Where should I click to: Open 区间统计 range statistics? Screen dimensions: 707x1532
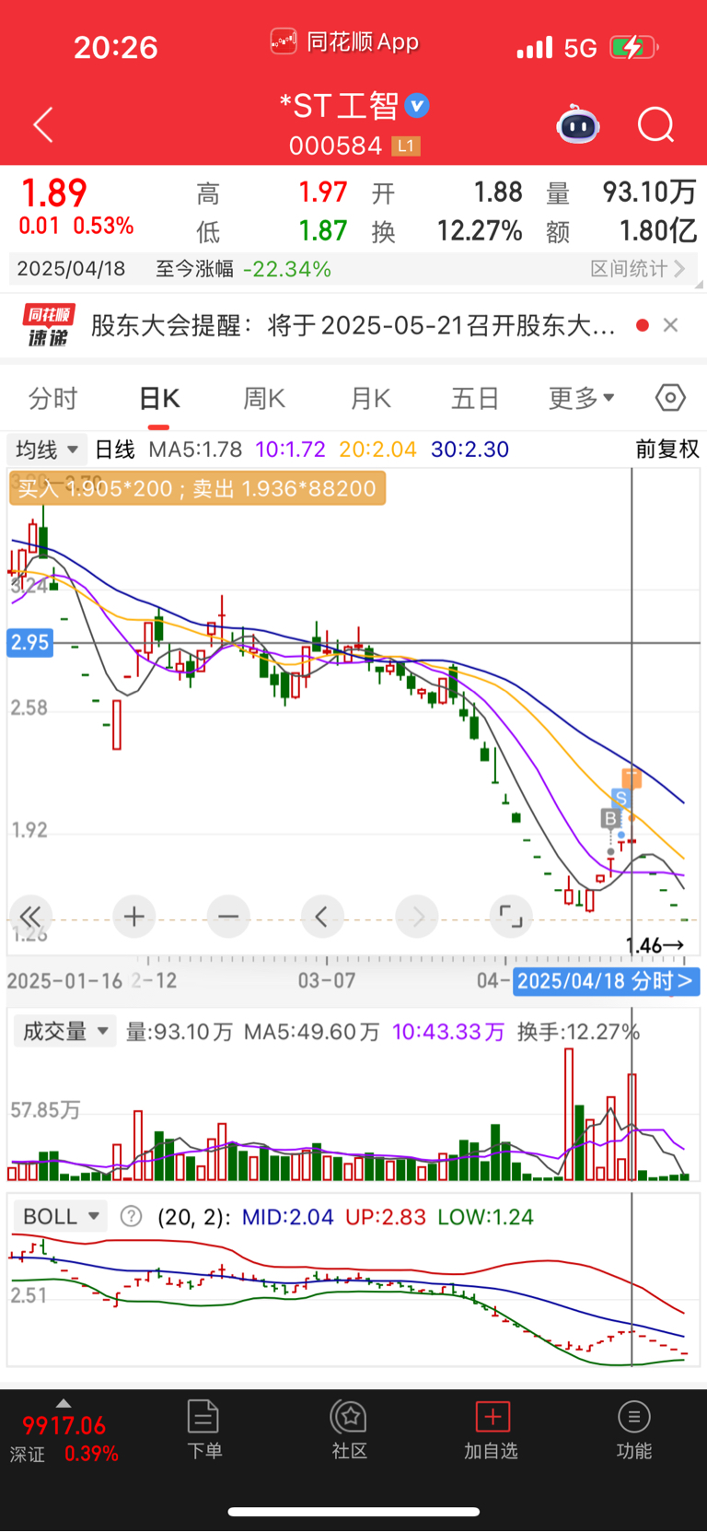[x=637, y=269]
